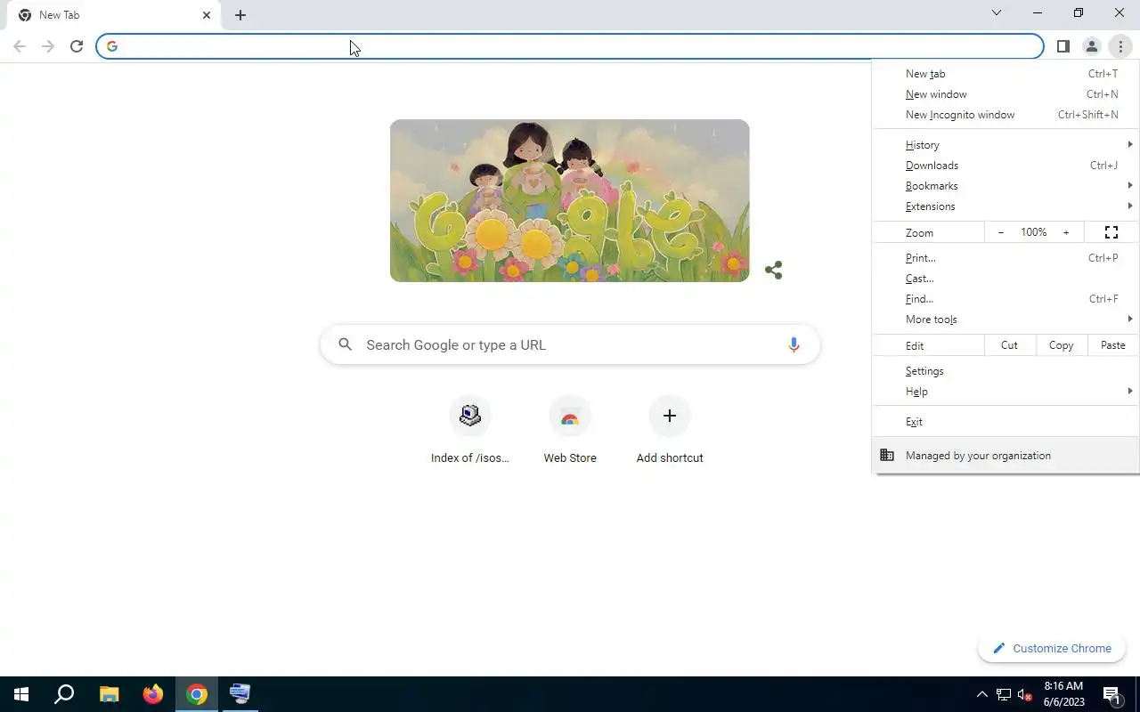Click Copy in the Edit row
Viewport: 1140px width, 712px height.
1061,345
